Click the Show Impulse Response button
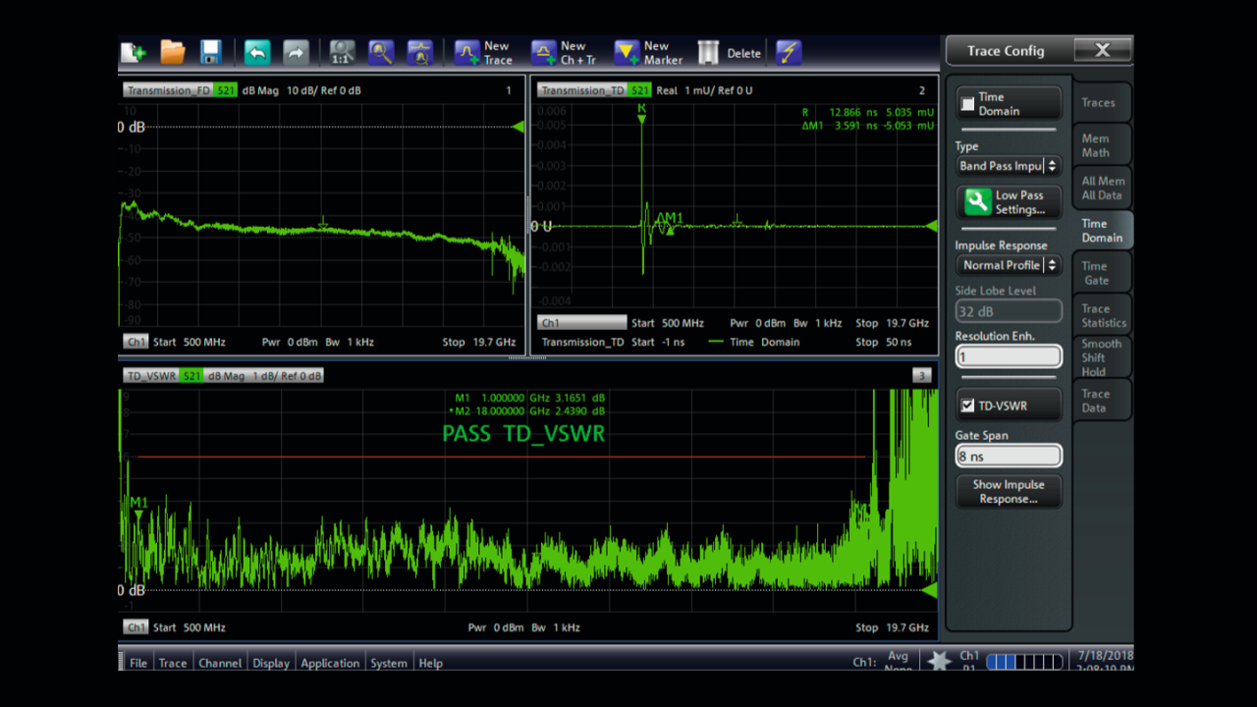 [x=1009, y=492]
